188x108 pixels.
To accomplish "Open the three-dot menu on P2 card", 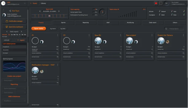I will 89,35.
